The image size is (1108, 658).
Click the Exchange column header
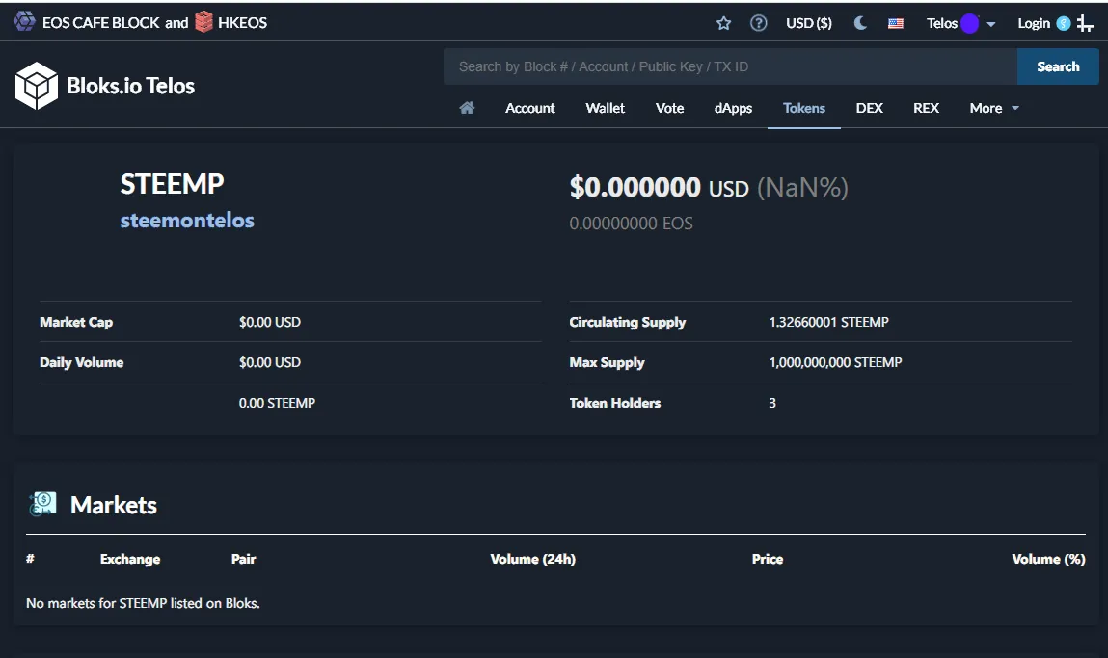click(130, 559)
